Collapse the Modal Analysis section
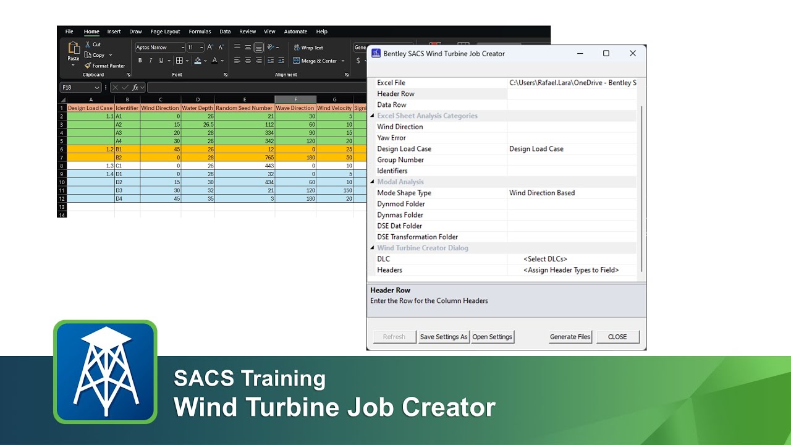Image resolution: width=791 pixels, height=445 pixels. (x=373, y=182)
